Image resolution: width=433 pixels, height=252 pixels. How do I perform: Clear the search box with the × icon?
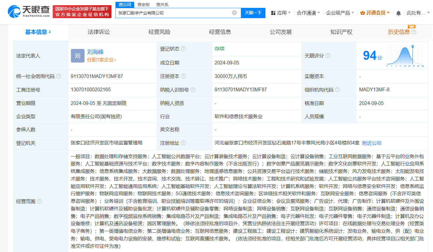[234, 13]
